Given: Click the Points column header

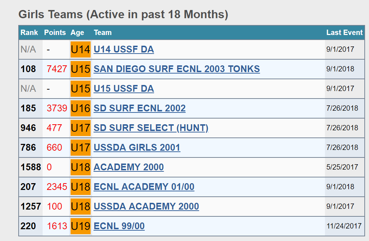Looking at the screenshot, I should point(55,32).
